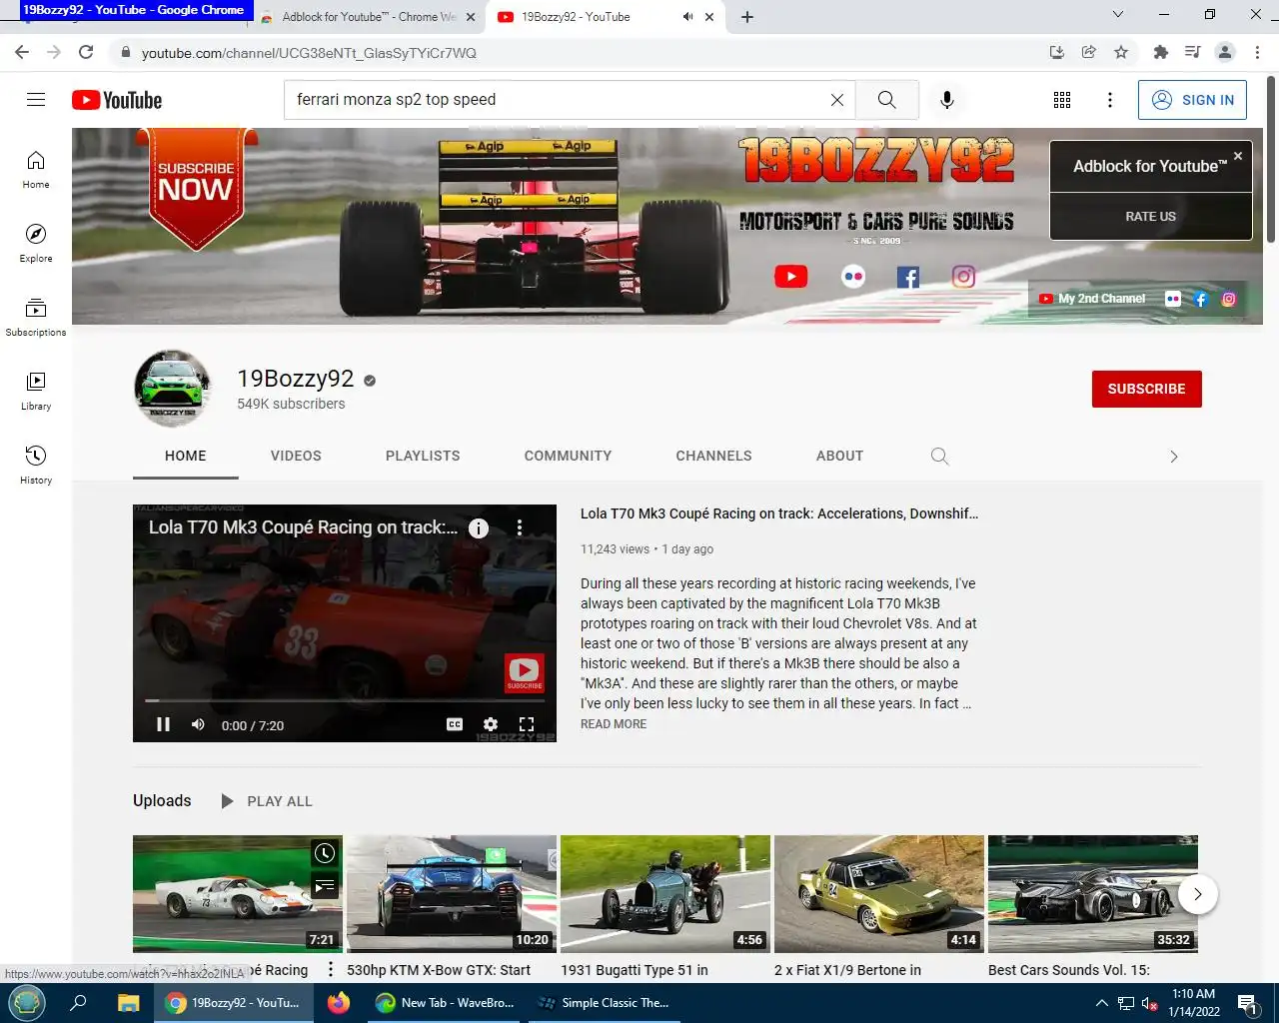Open the My 2nd Channel banner link
Image resolution: width=1279 pixels, height=1023 pixels.
[1092, 299]
